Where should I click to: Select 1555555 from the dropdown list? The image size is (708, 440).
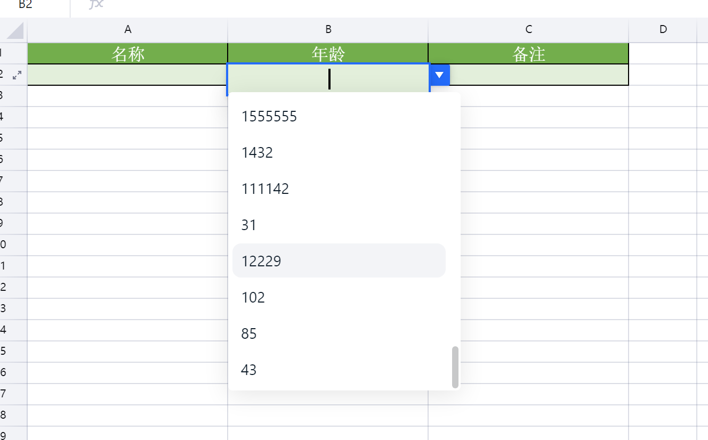[269, 116]
